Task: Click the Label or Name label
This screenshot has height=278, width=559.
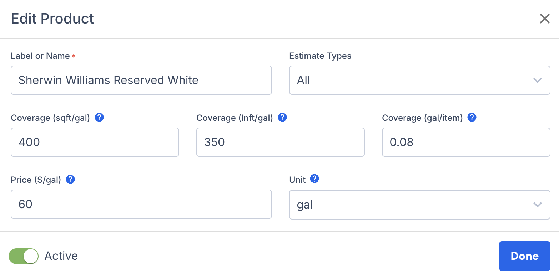Action: pos(40,56)
